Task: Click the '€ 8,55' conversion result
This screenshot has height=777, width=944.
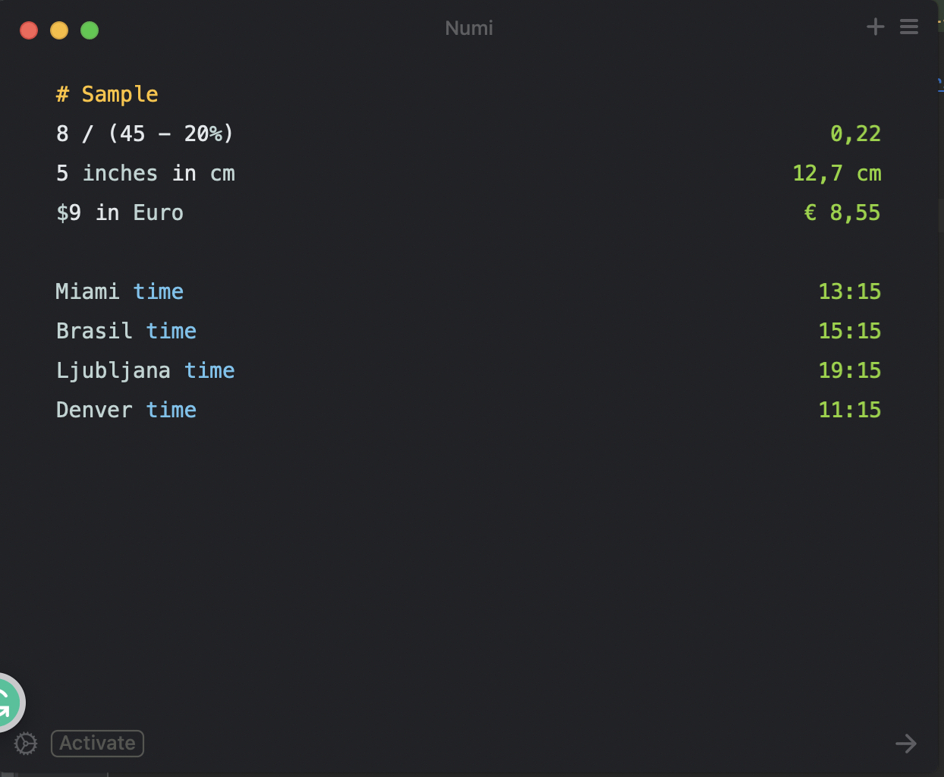Action: pos(842,212)
